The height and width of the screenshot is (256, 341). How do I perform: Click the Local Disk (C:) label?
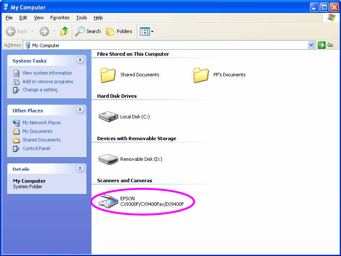click(135, 117)
